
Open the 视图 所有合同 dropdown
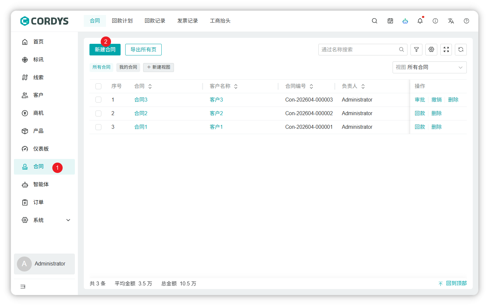coord(429,67)
